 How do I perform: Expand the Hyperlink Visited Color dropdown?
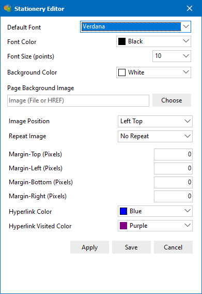tap(155, 226)
